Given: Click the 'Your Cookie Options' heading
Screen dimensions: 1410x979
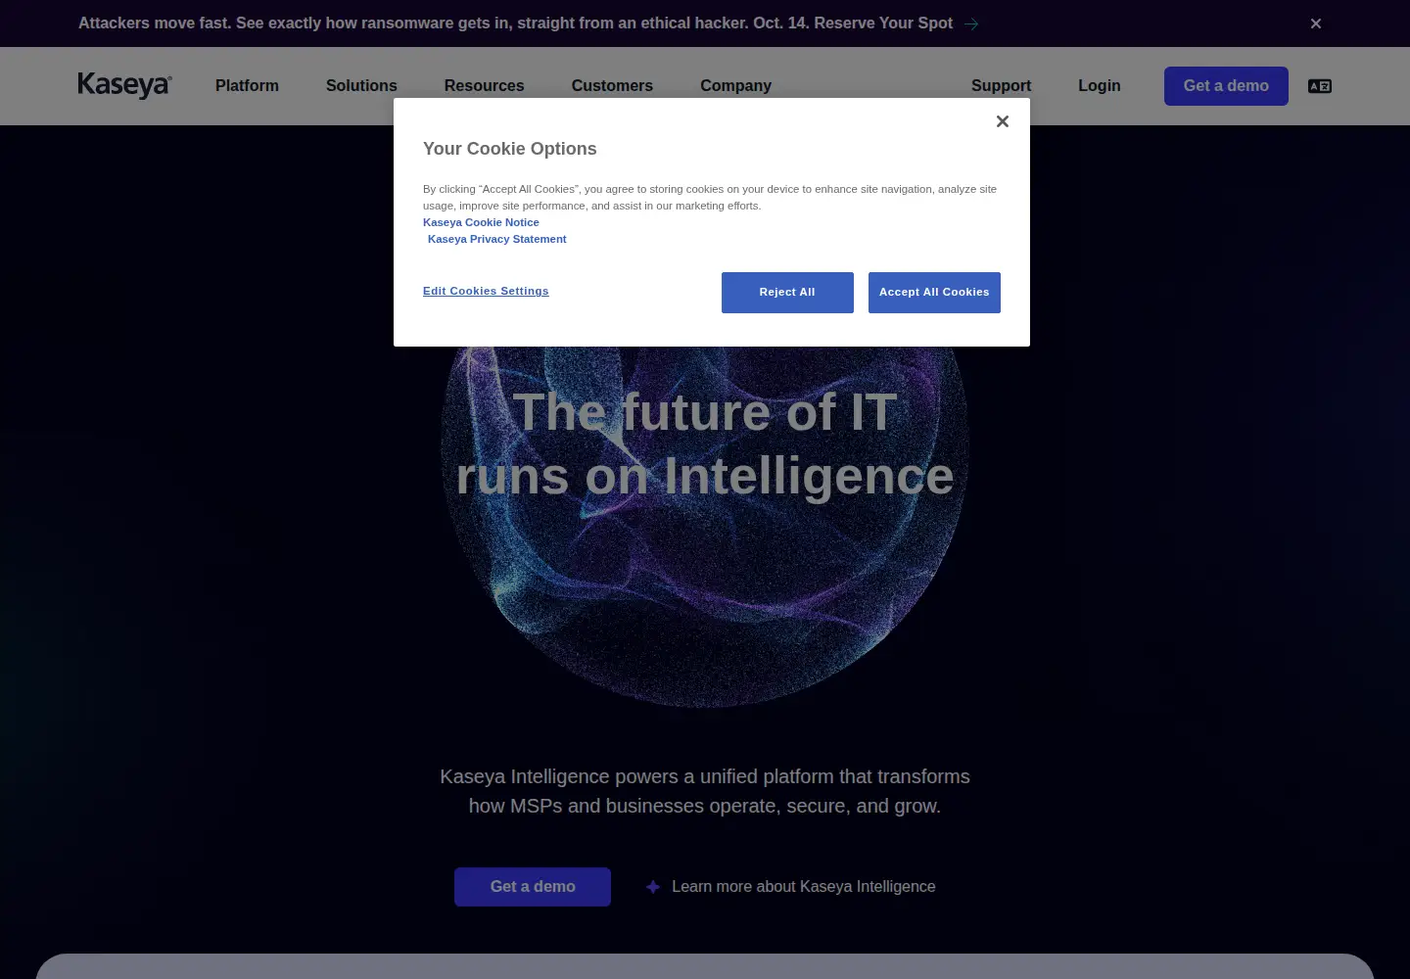Looking at the screenshot, I should coord(509,149).
